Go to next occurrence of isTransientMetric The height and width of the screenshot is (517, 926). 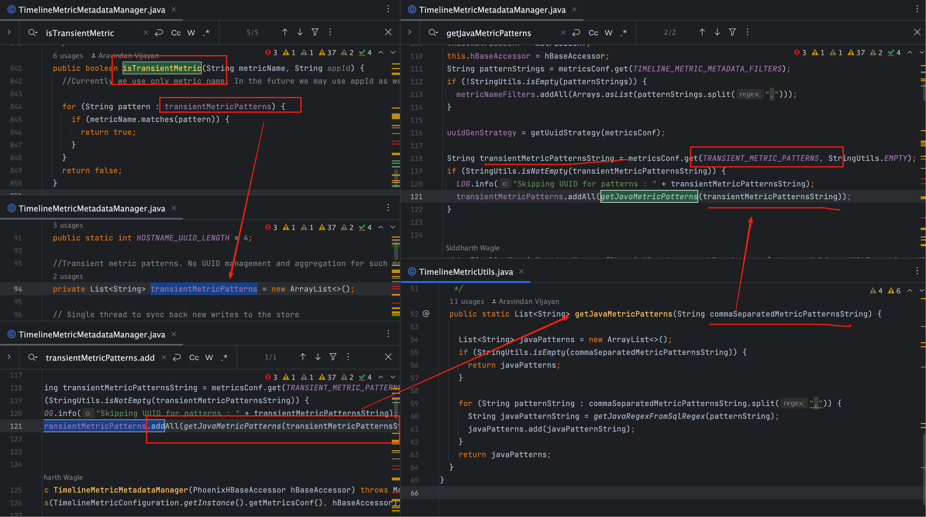coord(300,32)
